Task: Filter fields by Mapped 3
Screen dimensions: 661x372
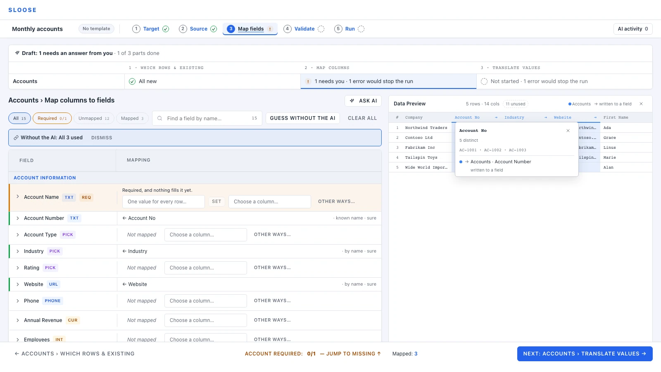Action: 132,118
